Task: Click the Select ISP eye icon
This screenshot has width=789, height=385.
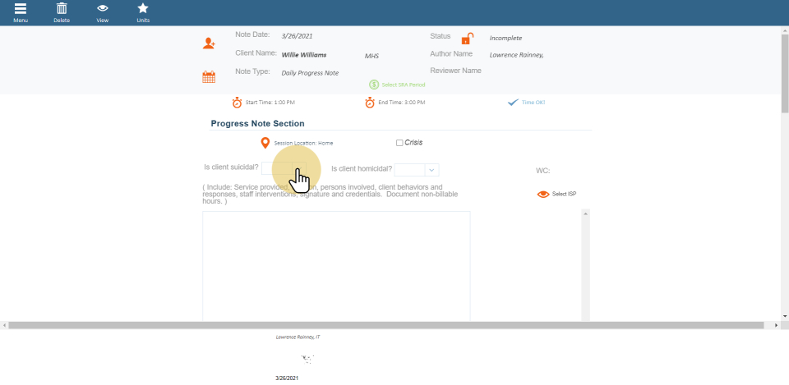Action: click(x=542, y=195)
